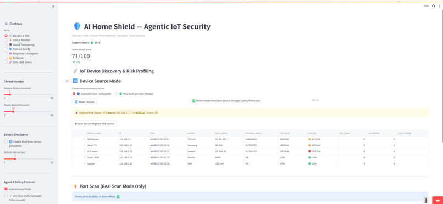Open the GitHub repository icon
This screenshot has width=443, height=204.
click(x=434, y=6)
